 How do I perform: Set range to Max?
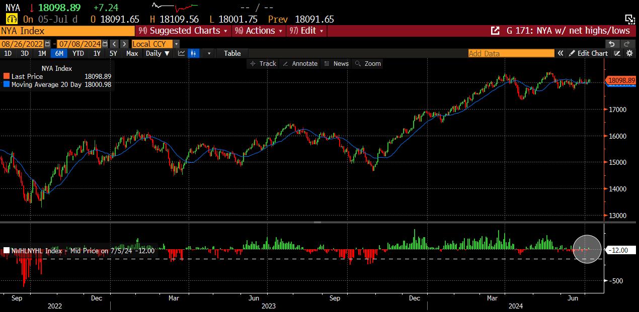[x=132, y=53]
